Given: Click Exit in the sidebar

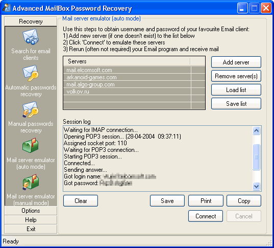Looking at the screenshot, I should (x=31, y=229).
